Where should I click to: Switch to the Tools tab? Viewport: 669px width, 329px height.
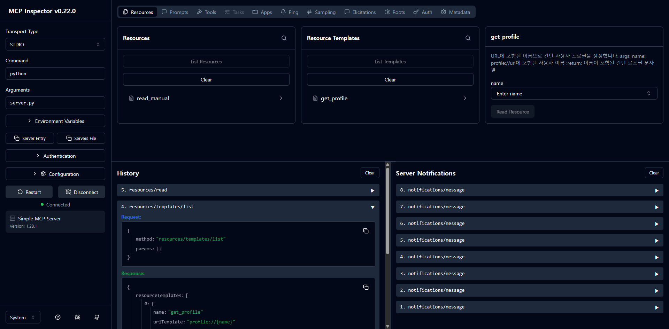[x=206, y=12]
